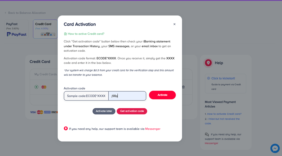Screen dimensions: 282x156
Task: Delete the saved card using the trash icon
Action: 183,87
